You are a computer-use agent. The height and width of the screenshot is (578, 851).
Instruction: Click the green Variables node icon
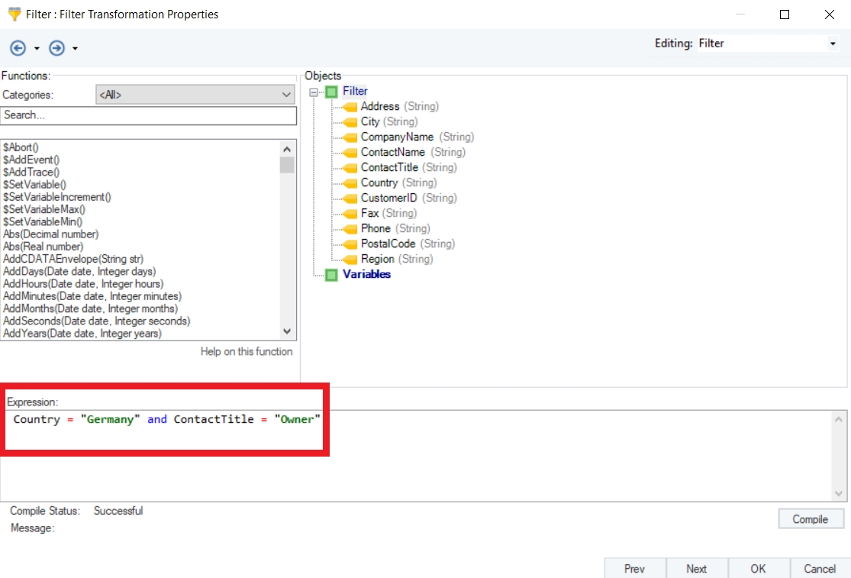[331, 275]
